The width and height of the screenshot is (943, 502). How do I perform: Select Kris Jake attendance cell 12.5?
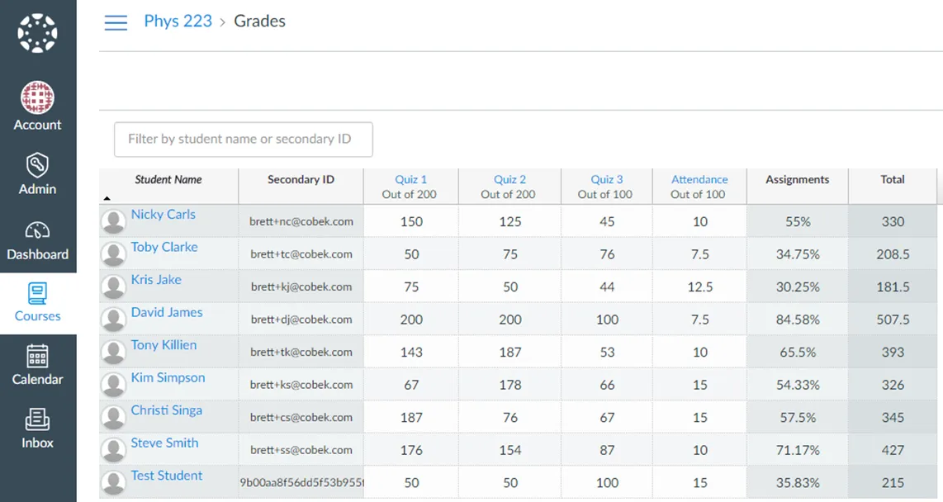(x=699, y=287)
